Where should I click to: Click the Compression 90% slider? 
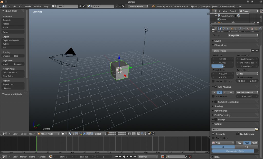tap(232, 151)
